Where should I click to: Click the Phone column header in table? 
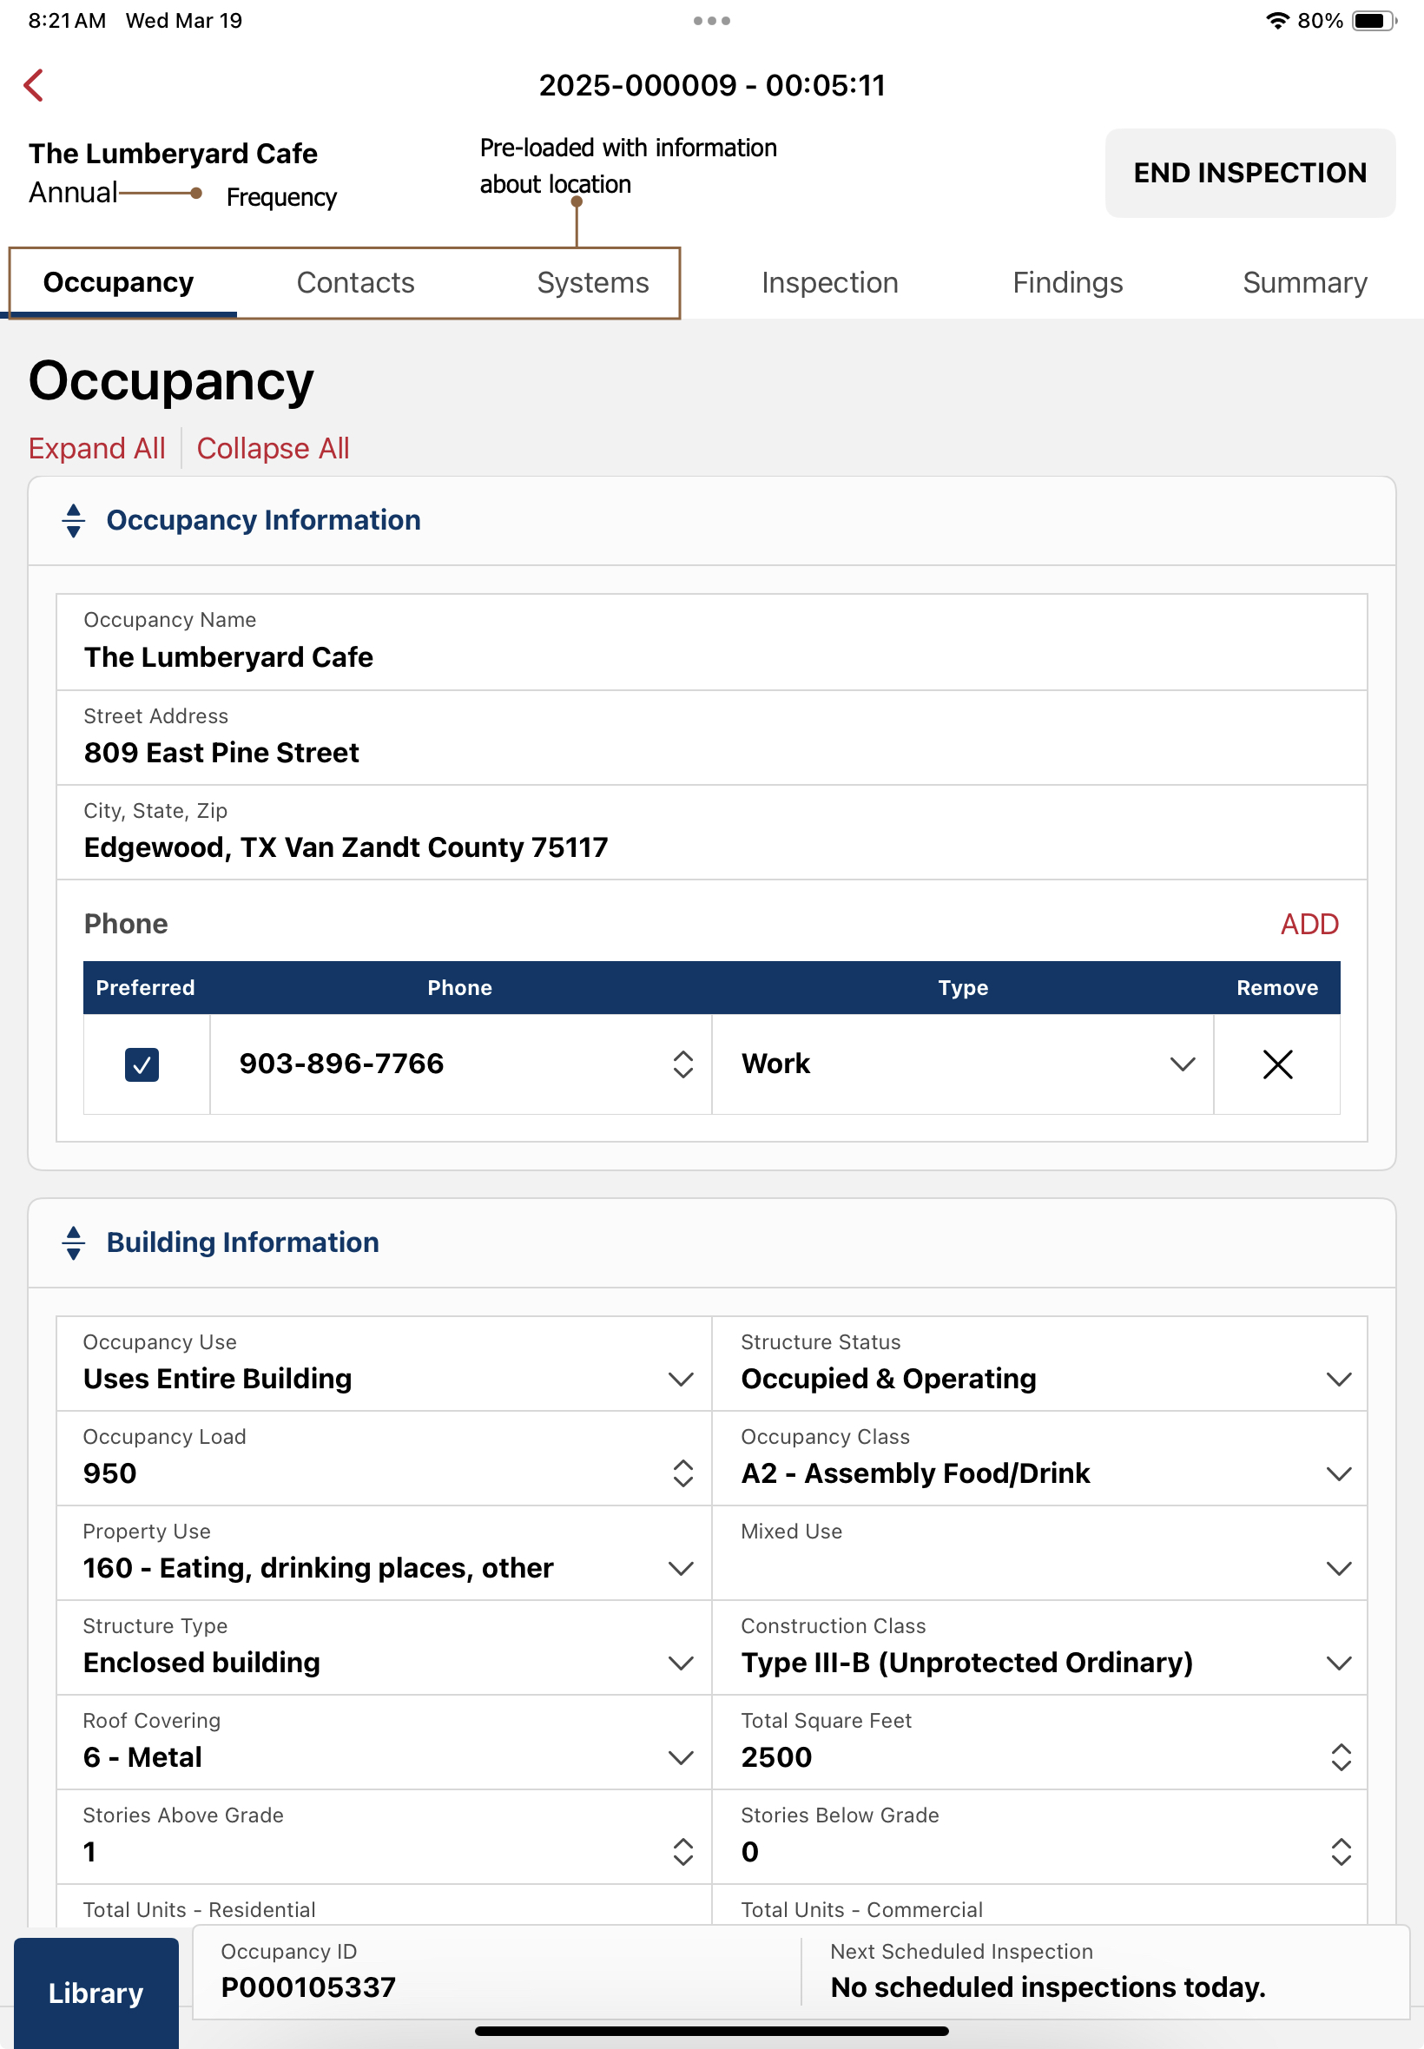click(459, 987)
